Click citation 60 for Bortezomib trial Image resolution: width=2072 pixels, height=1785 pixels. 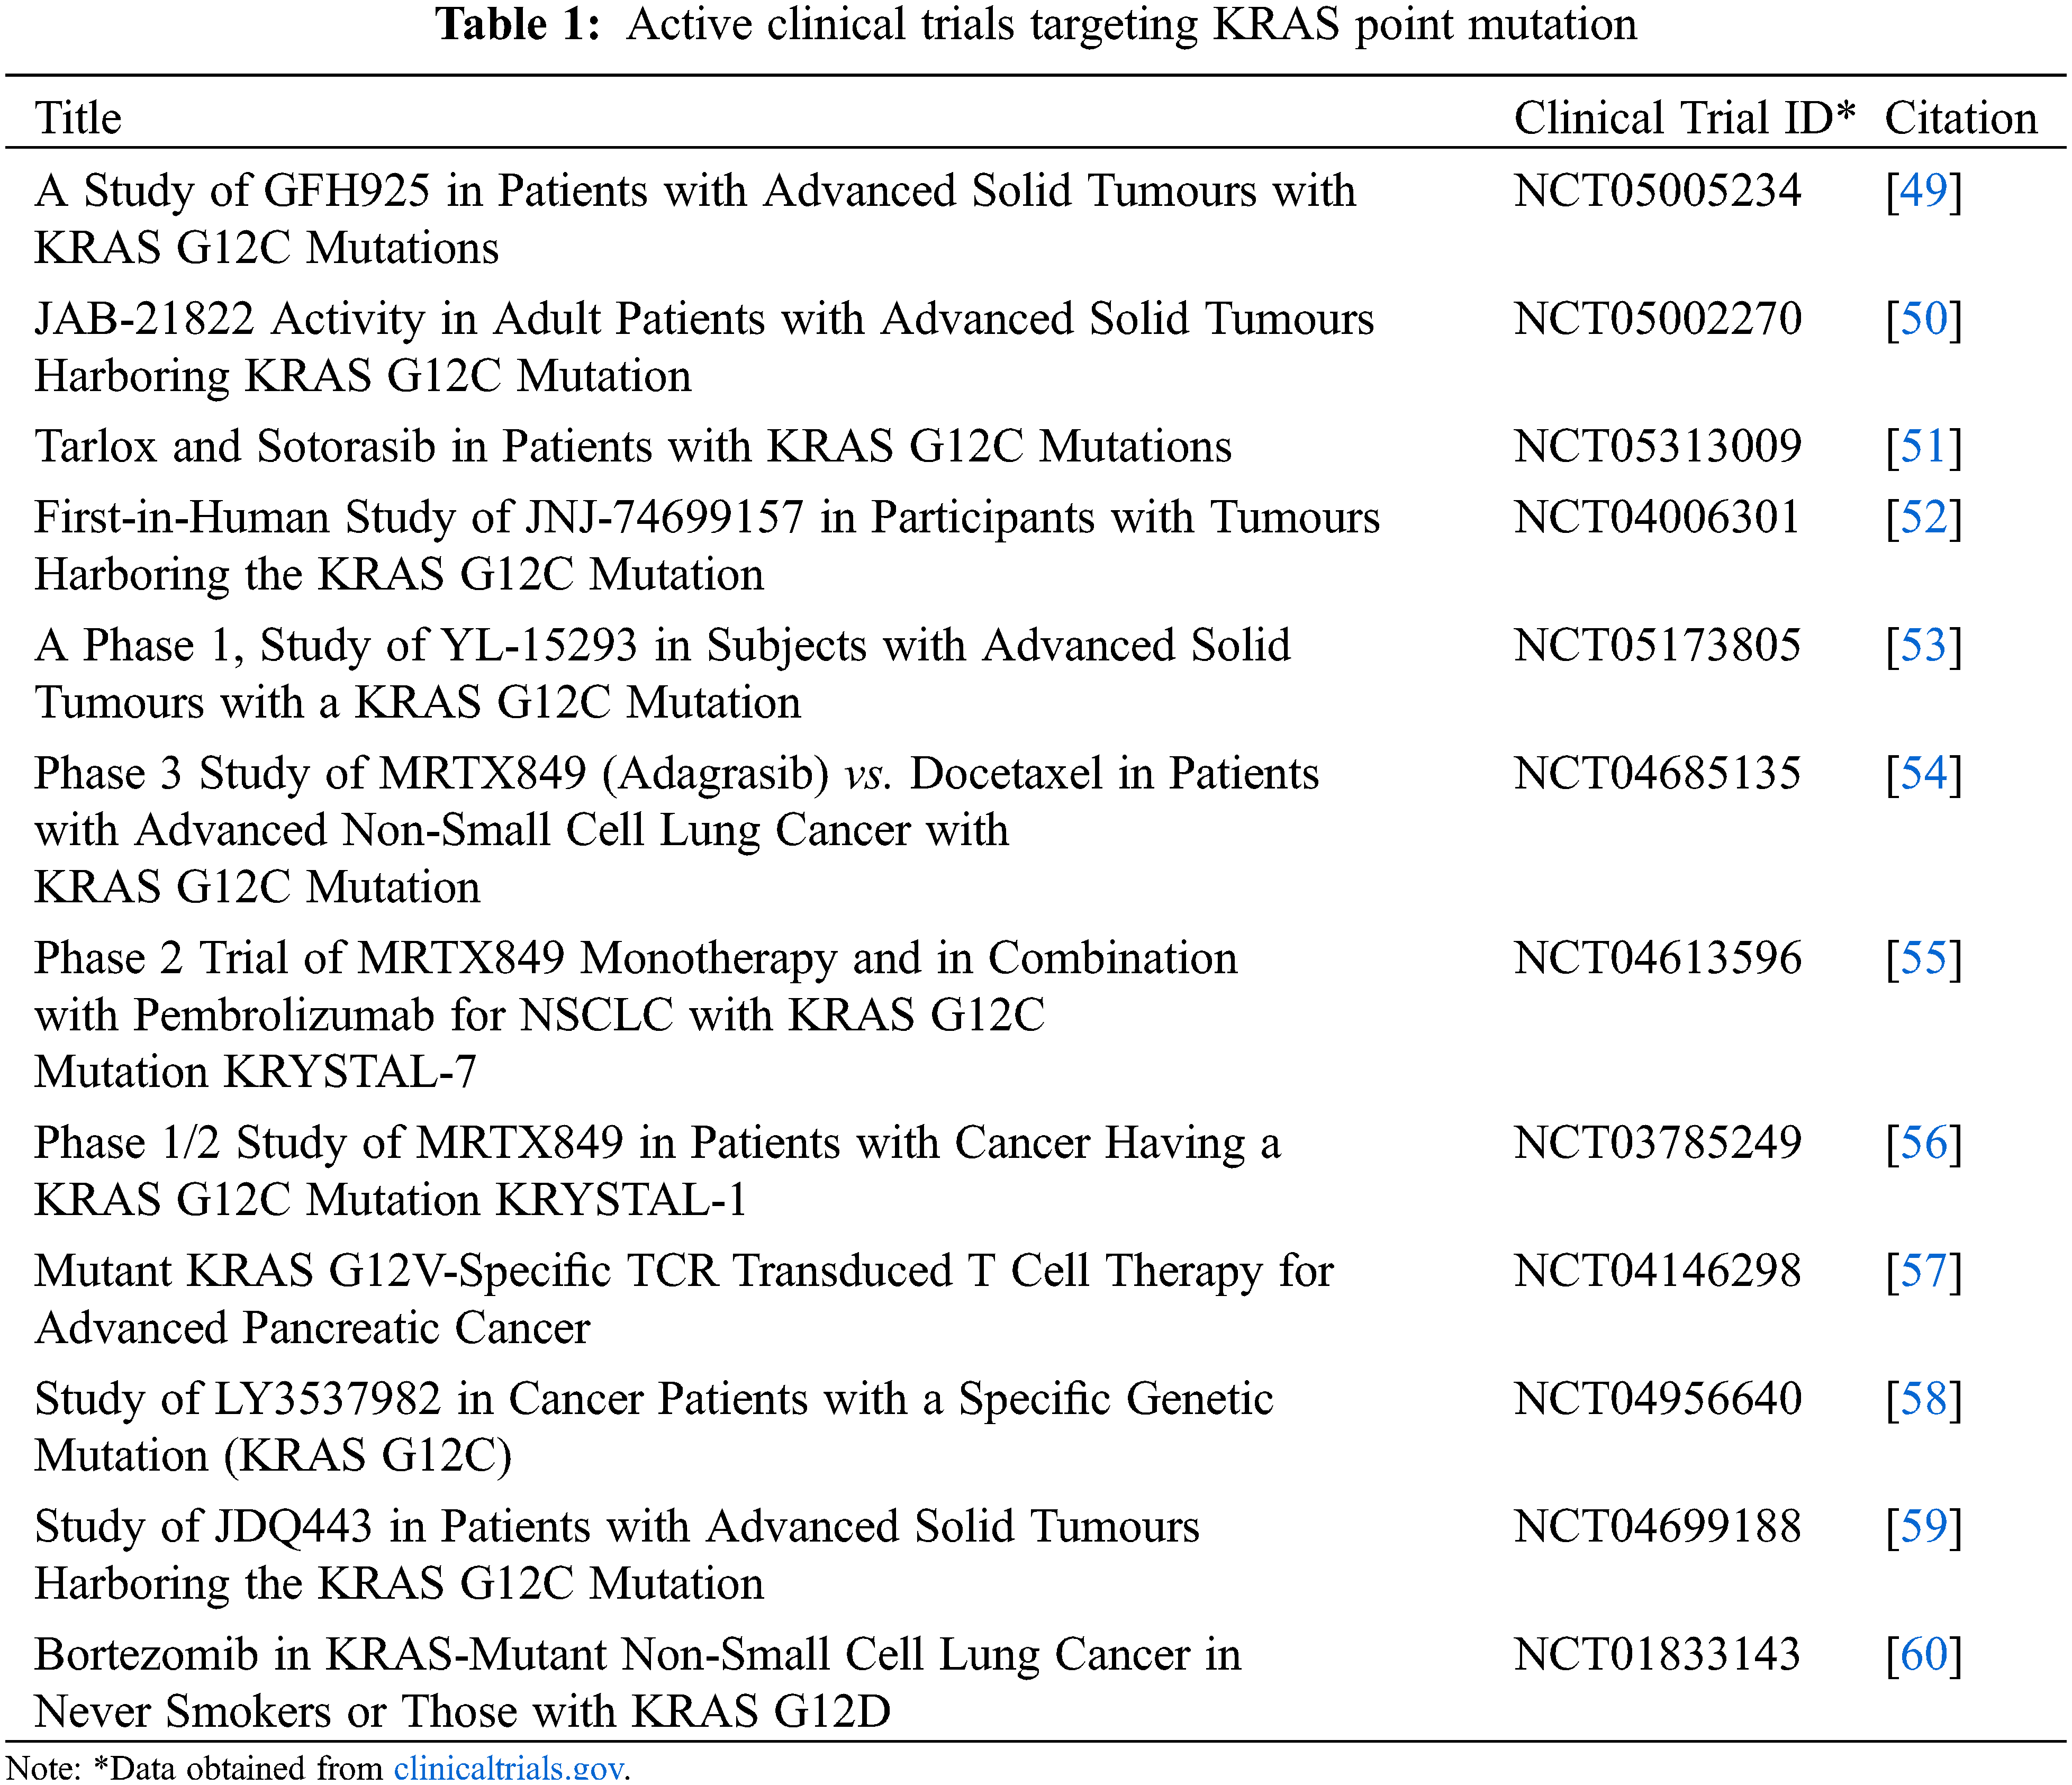coord(1923,1654)
